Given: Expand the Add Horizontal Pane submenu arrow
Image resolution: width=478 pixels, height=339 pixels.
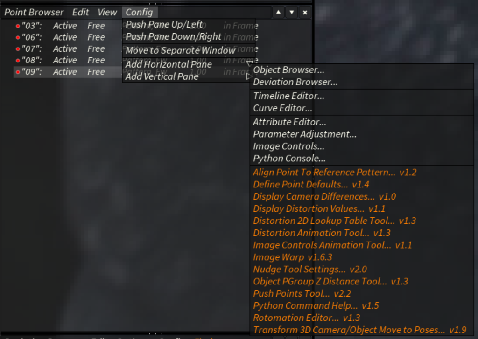Looking at the screenshot, I should pos(249,64).
